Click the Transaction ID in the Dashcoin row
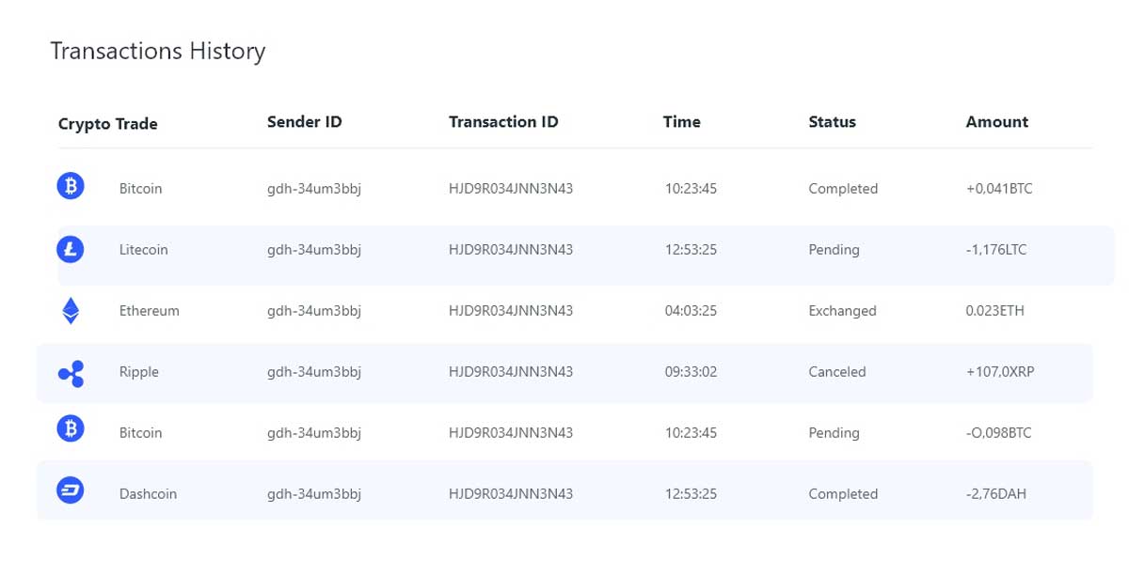The width and height of the screenshot is (1129, 575). pyautogui.click(x=511, y=494)
